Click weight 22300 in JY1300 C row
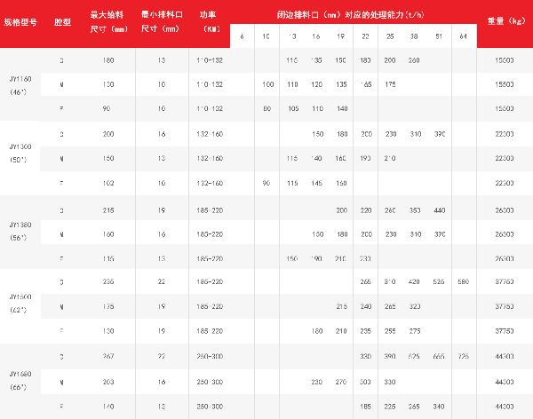This screenshot has width=533, height=419. 504,134
